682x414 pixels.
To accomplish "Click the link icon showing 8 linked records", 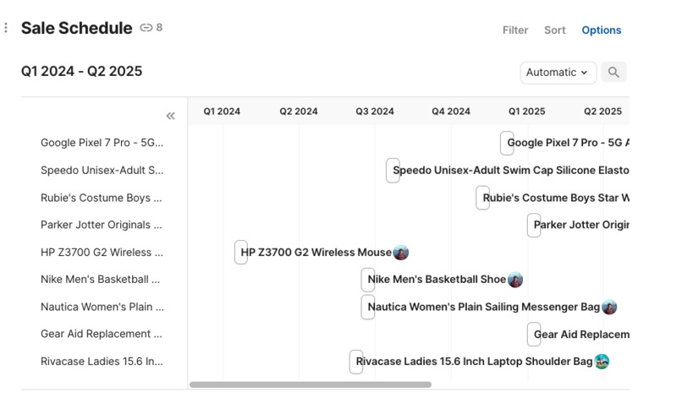I will point(151,28).
